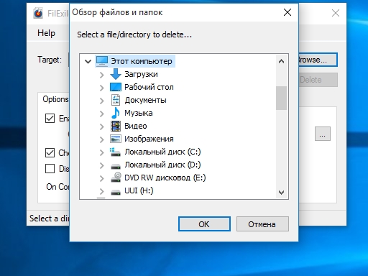Image resolution: width=368 pixels, height=276 pixels.
Task: Expand the UUI (H:) drive node
Action: point(102,191)
